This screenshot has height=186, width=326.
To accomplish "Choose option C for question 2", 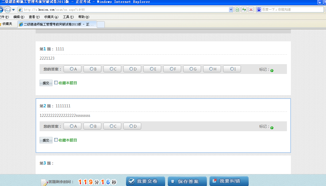I will pos(112,126).
